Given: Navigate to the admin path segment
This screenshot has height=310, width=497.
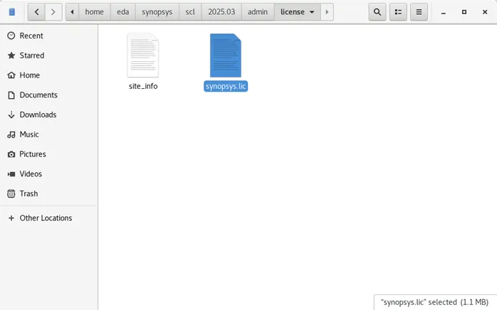Looking at the screenshot, I should (257, 12).
